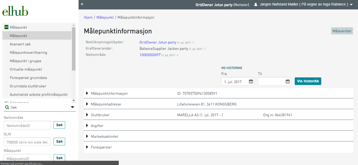
Task: Click Søk button next to Nettområde field
Action: coord(59,125)
